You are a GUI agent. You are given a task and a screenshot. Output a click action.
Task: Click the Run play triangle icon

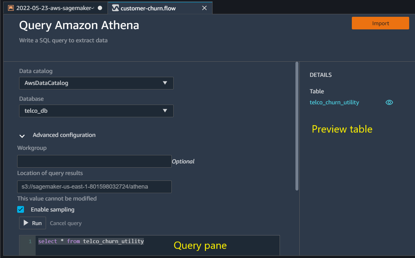point(26,223)
